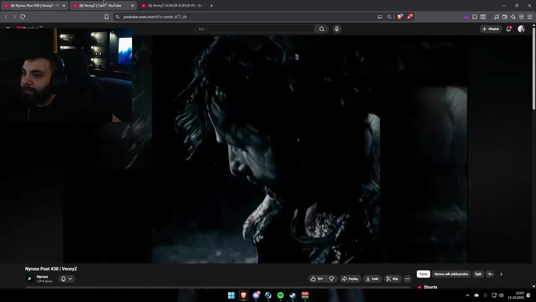Select the İlgili filter chip
Viewport: 536px width, 302px height.
click(x=478, y=274)
